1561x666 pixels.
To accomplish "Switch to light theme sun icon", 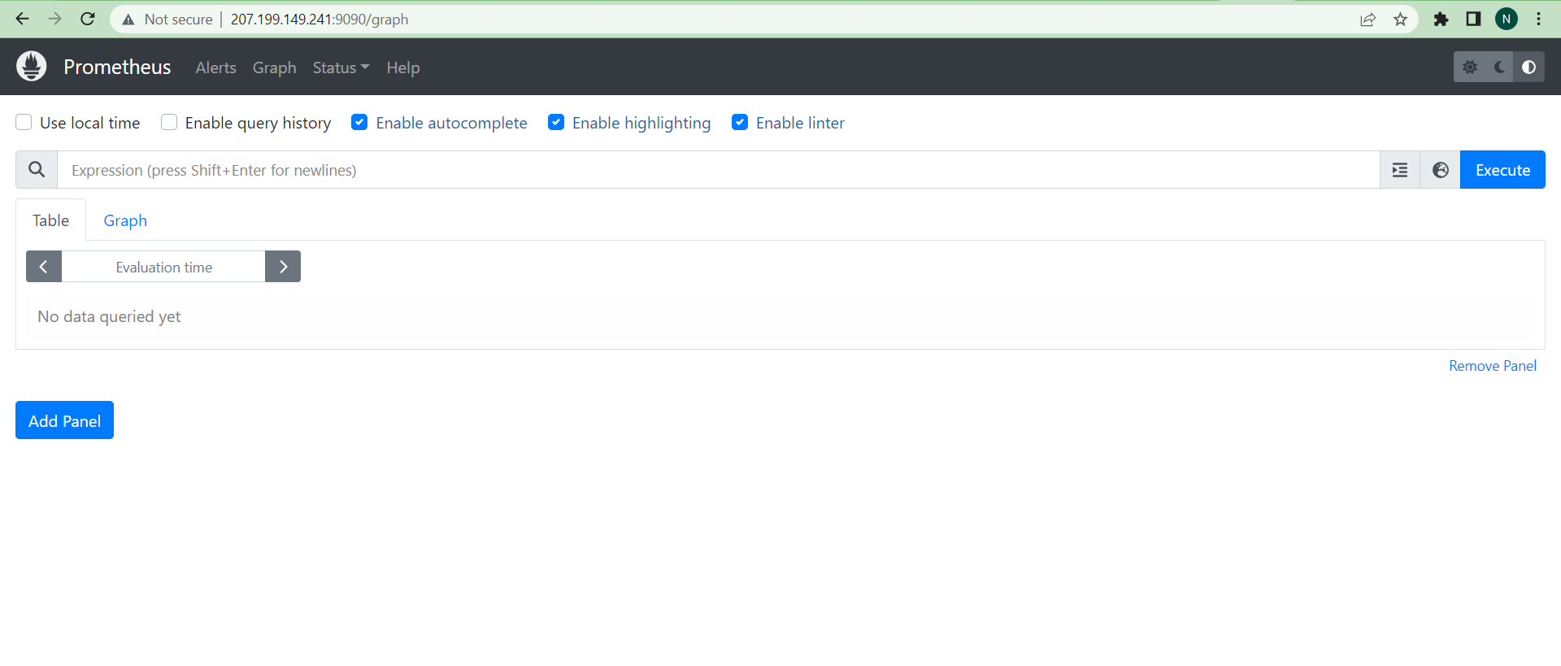I will click(1469, 67).
